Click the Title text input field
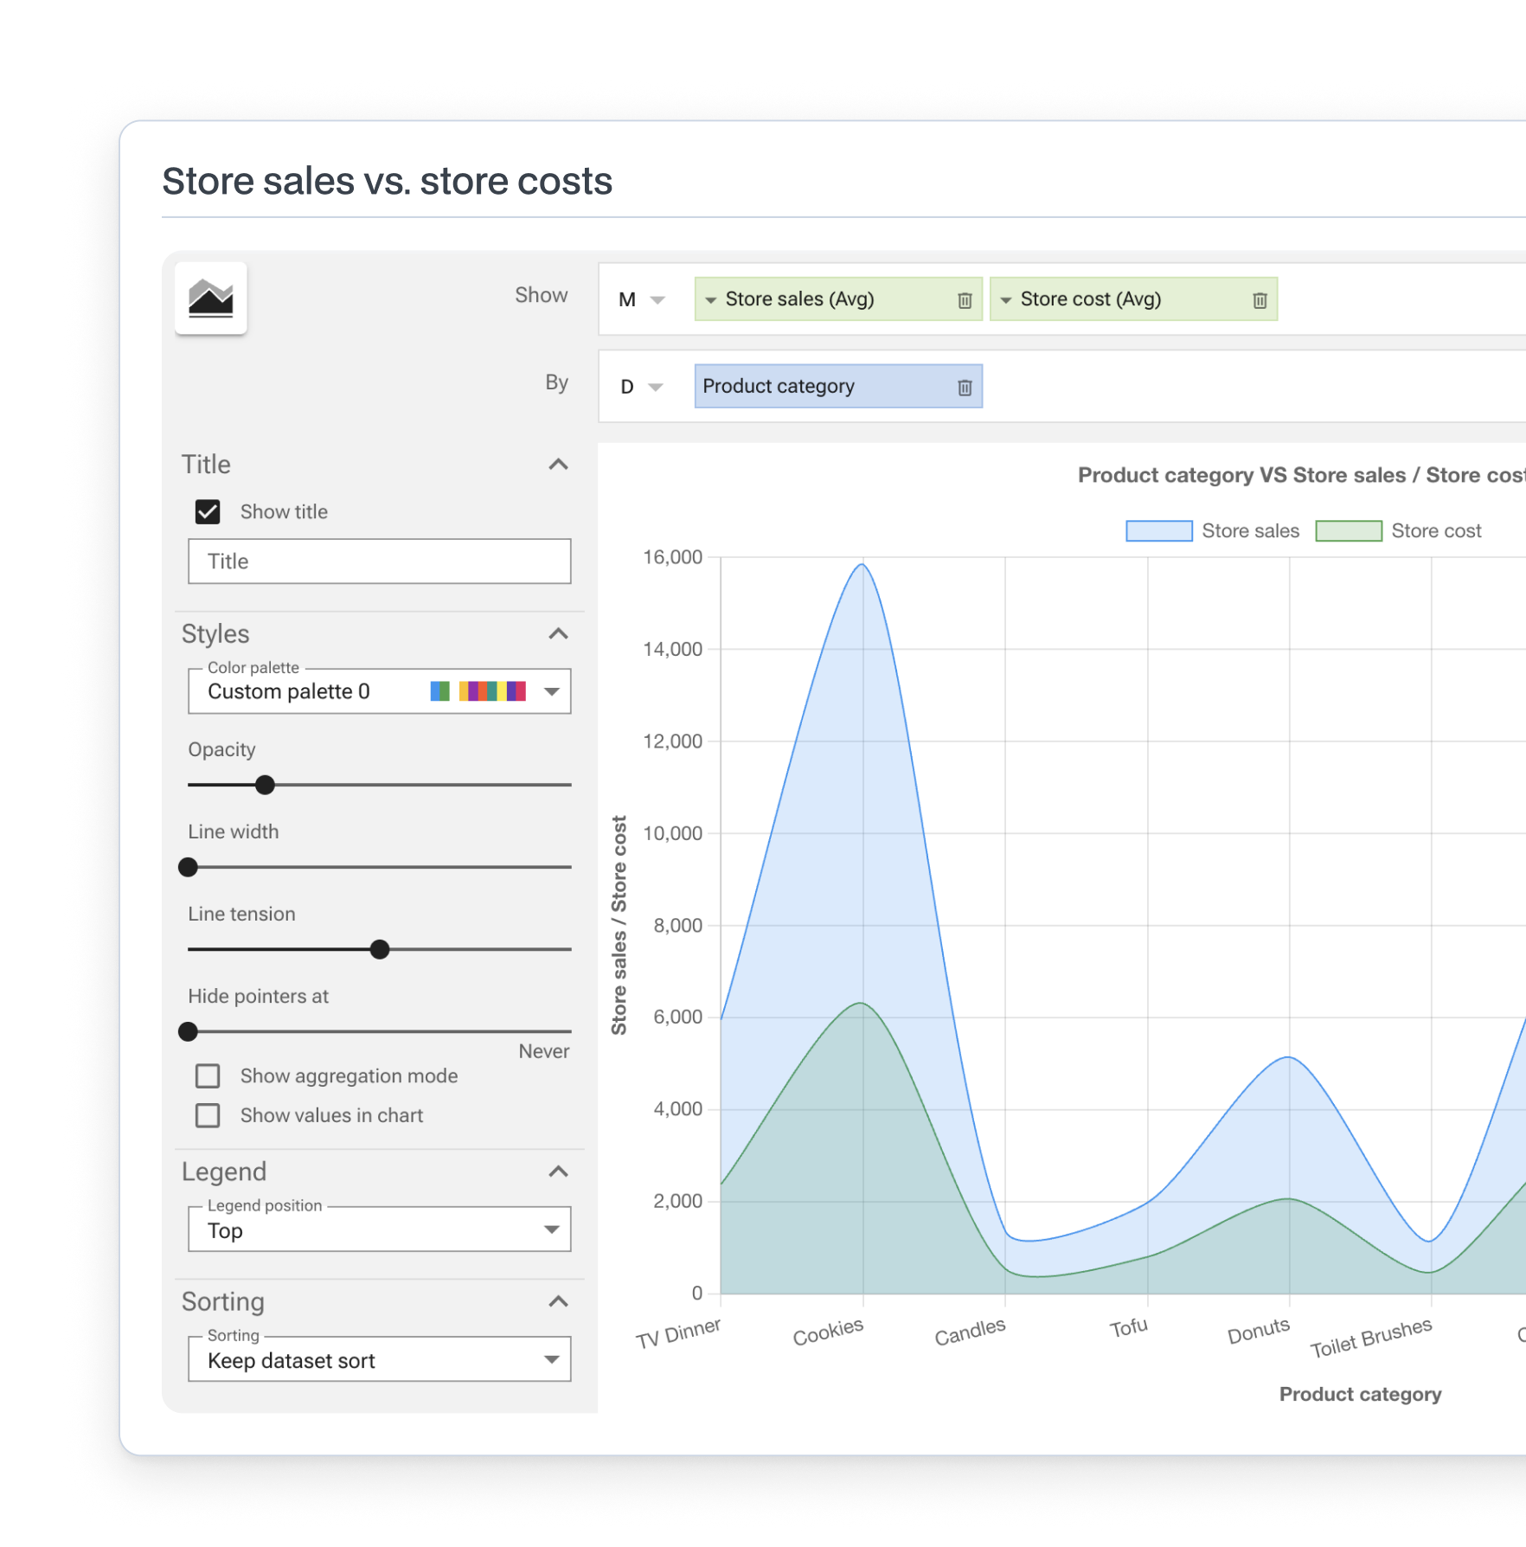Viewport: 1526px width, 1547px height. [380, 562]
